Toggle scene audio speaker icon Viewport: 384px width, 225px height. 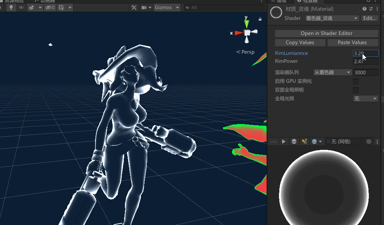coord(21,8)
